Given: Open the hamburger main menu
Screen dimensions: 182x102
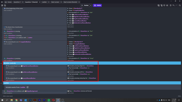Looking at the screenshot, I should 2,2.
